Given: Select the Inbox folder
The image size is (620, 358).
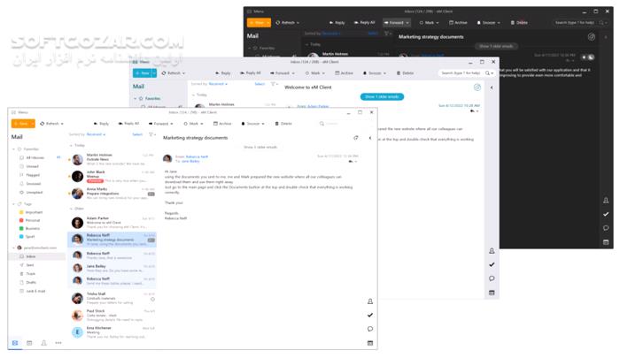Looking at the screenshot, I should click(37, 256).
